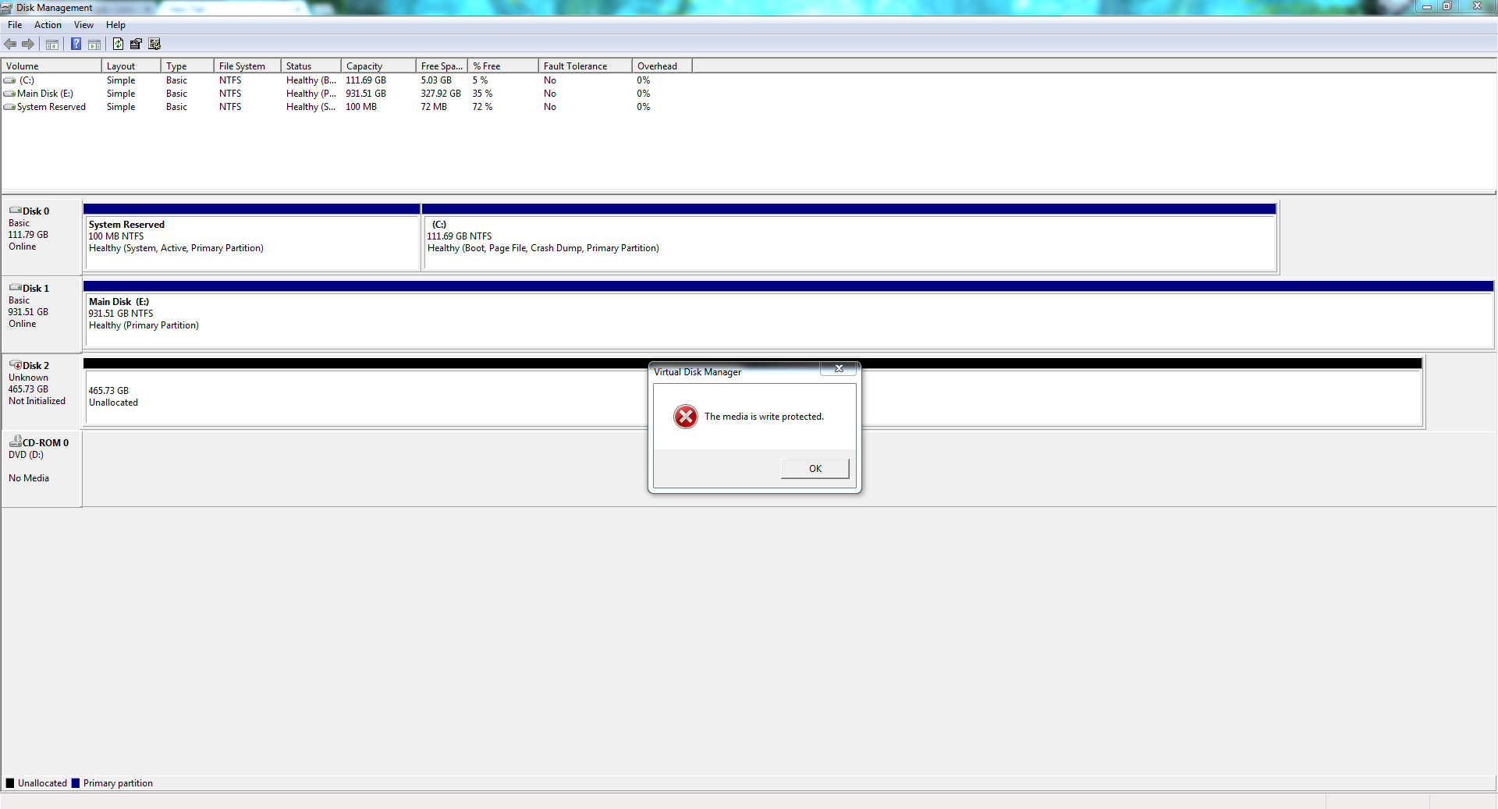The height and width of the screenshot is (809, 1498).
Task: Click the 931.51 GB capacity cell
Action: pyautogui.click(x=366, y=94)
